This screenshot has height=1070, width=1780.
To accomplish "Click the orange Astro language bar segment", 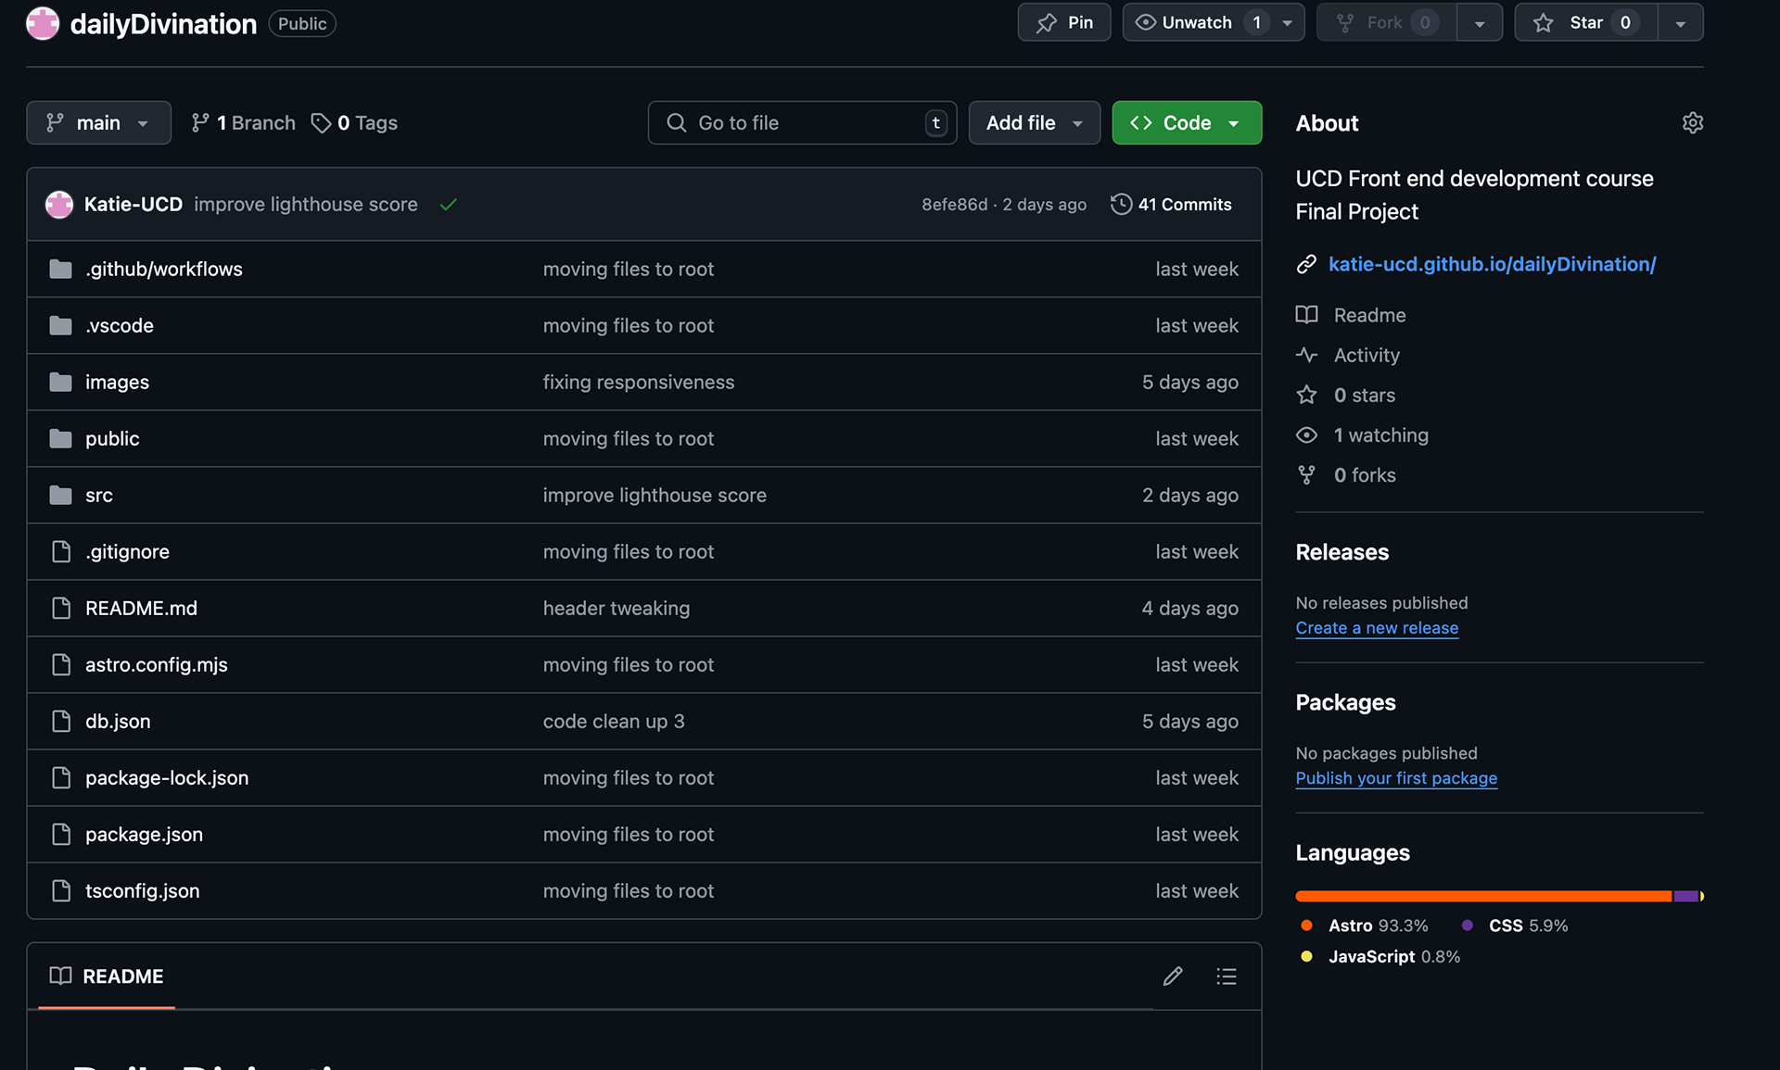I will pos(1483,896).
